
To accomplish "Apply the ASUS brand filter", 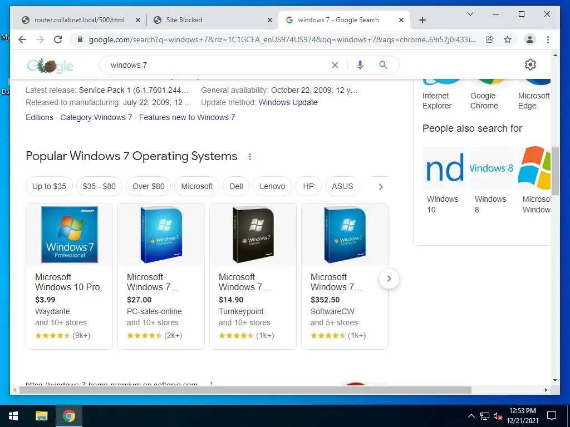I will (342, 186).
